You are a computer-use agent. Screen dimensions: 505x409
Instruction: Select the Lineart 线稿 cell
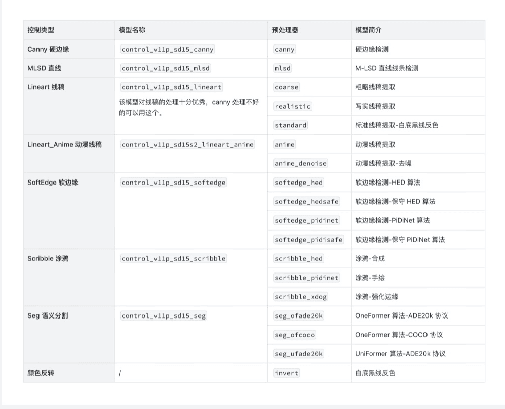(x=69, y=107)
